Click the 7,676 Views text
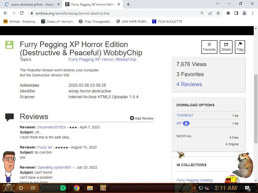 pos(191,64)
